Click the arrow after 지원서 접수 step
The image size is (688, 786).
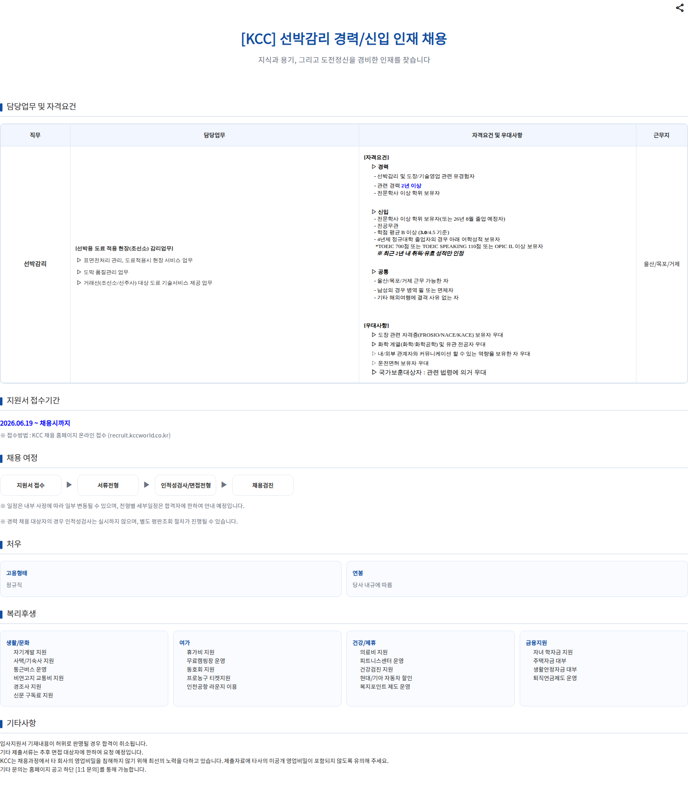(x=69, y=485)
